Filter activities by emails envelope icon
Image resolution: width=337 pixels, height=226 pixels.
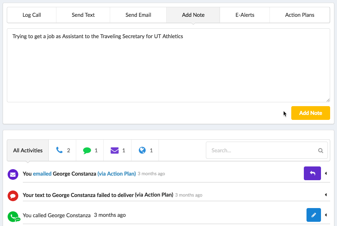pos(114,150)
